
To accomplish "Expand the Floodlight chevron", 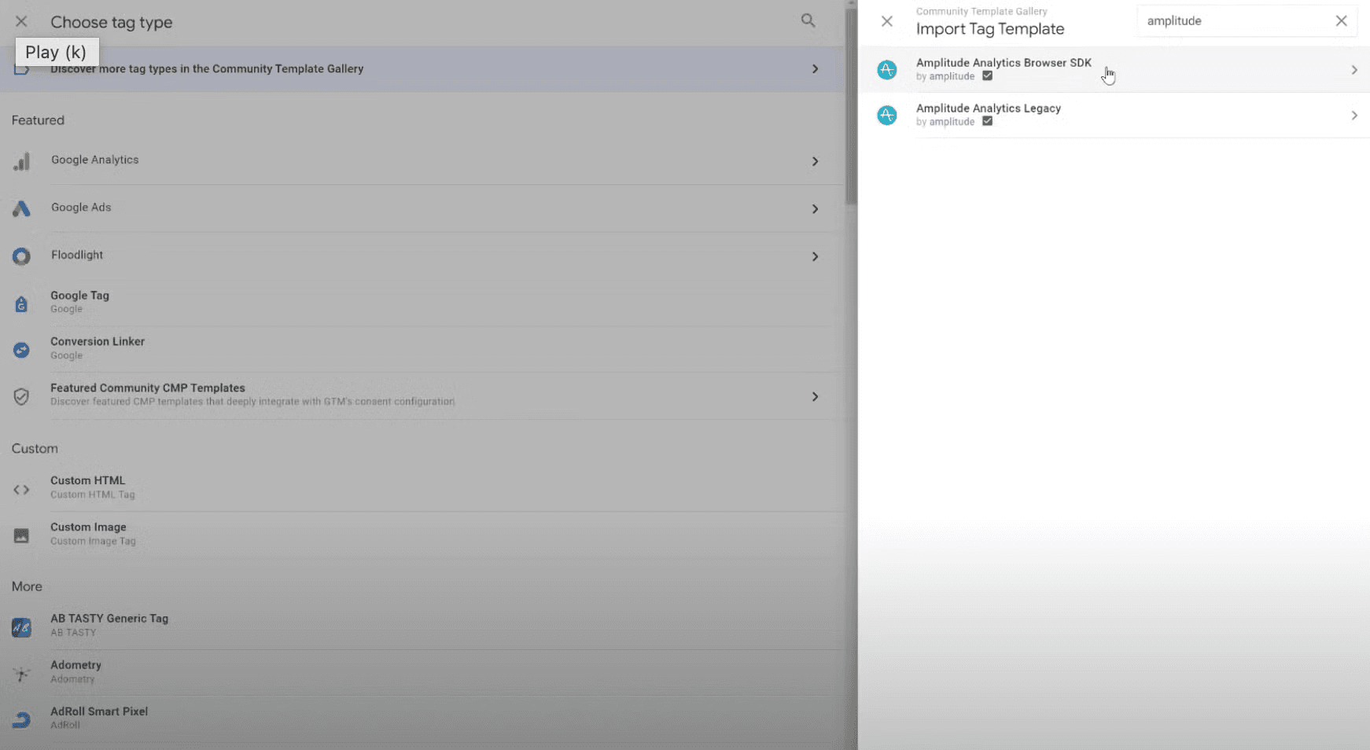I will coord(815,257).
